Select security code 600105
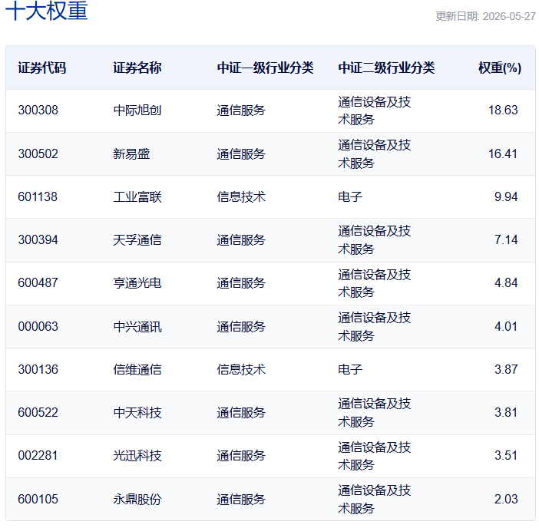 (38, 499)
